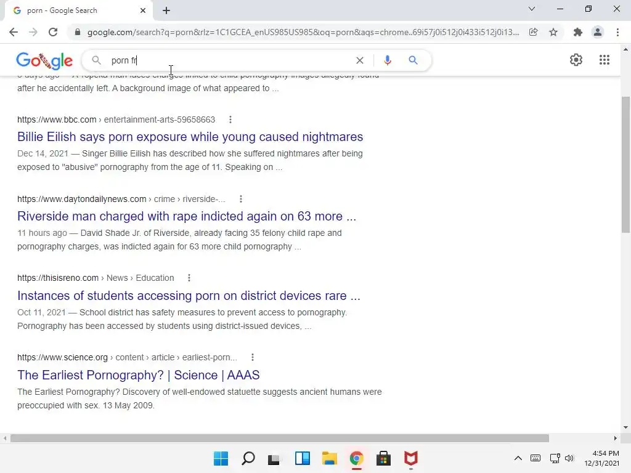Open the thisisreno result options menu
Screen dimensions: 631x473
tap(189, 278)
